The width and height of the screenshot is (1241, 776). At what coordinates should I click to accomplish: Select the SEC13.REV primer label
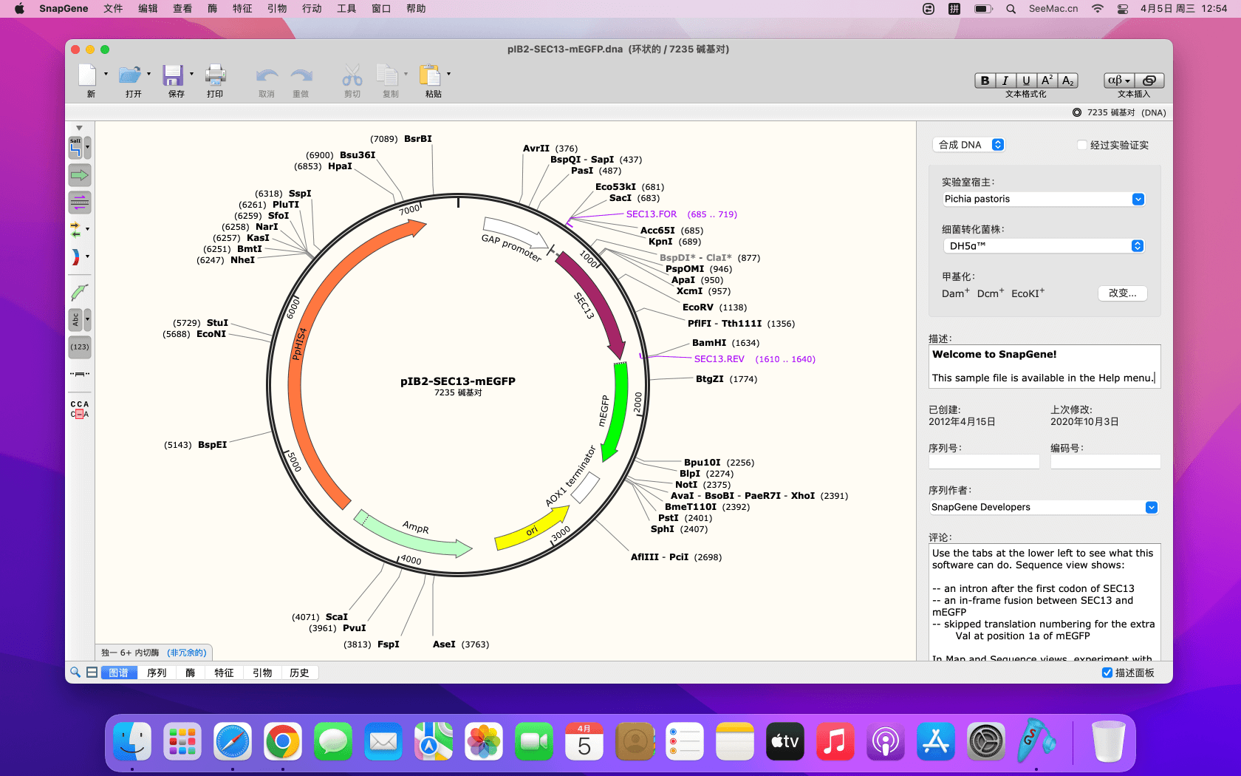tap(719, 359)
